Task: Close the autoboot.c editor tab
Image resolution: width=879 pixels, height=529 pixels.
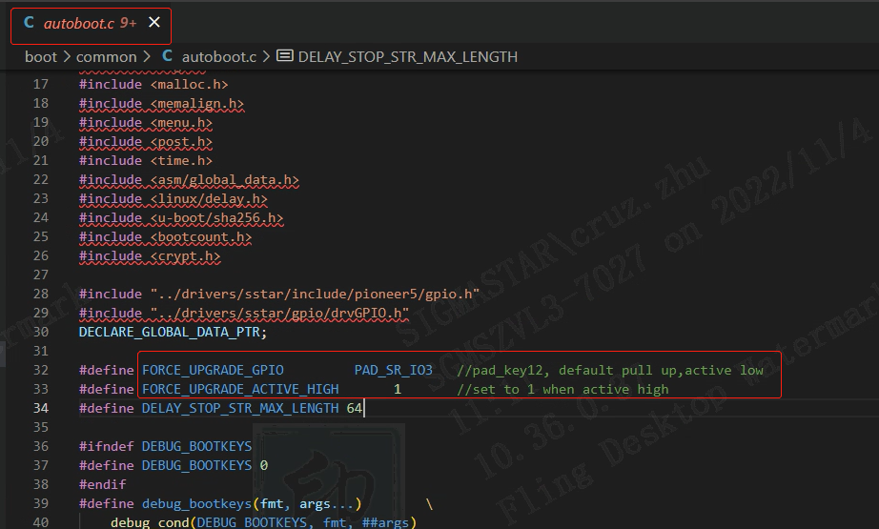Action: pos(153,23)
